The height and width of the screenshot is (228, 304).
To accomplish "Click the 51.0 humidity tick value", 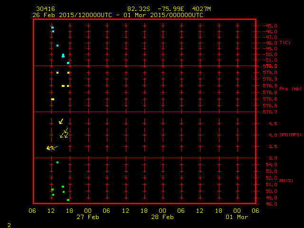I will (271, 185).
